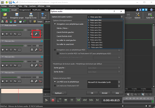Image resolution: width=155 pixels, height=108 pixels.
Task: Click the Cloud upload icon
Action: point(43,15)
